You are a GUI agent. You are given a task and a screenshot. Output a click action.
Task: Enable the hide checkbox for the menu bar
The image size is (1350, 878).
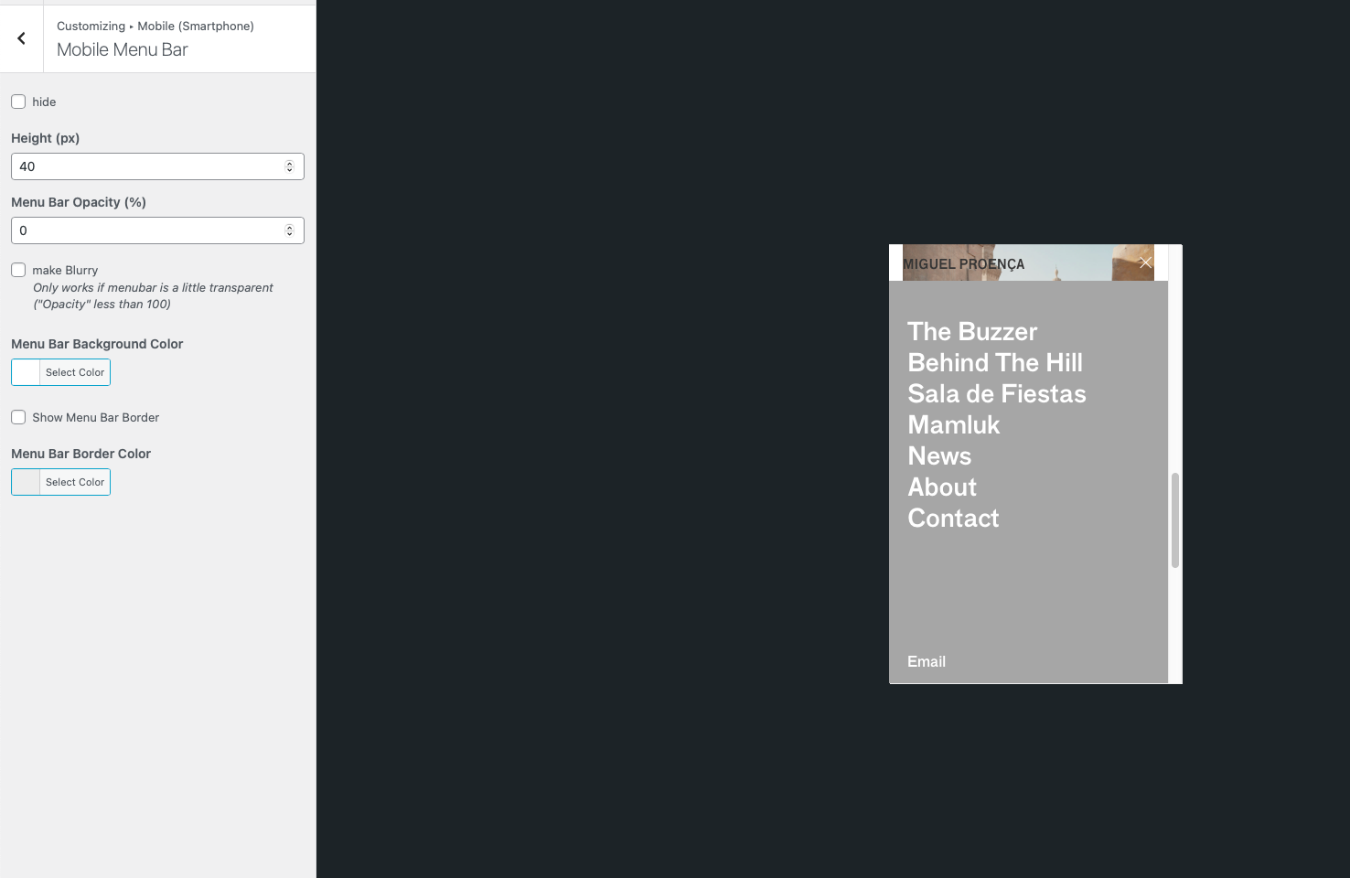pyautogui.click(x=18, y=102)
